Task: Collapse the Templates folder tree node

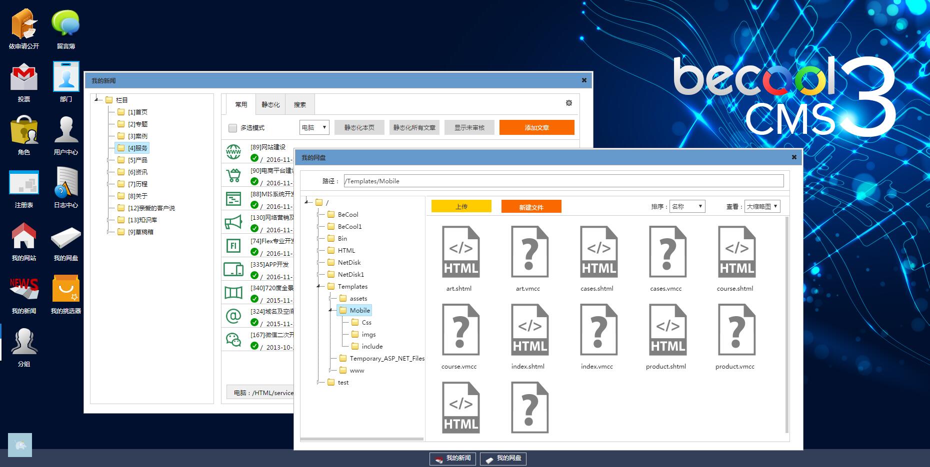Action: [x=318, y=287]
